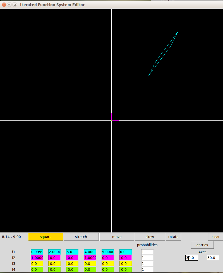
Task: Select the magenta square at the origin
Action: pyautogui.click(x=115, y=117)
